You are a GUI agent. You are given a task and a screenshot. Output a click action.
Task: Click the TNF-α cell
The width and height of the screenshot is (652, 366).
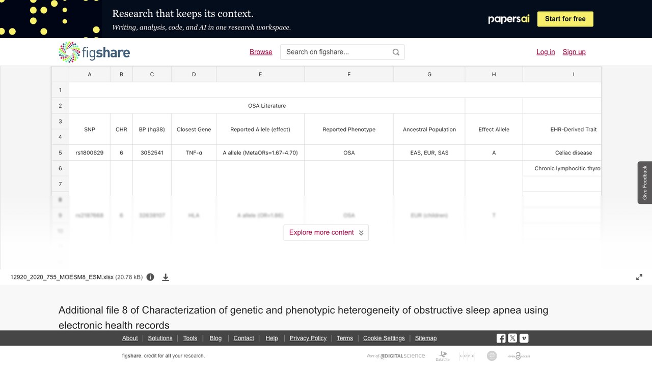[x=194, y=152]
